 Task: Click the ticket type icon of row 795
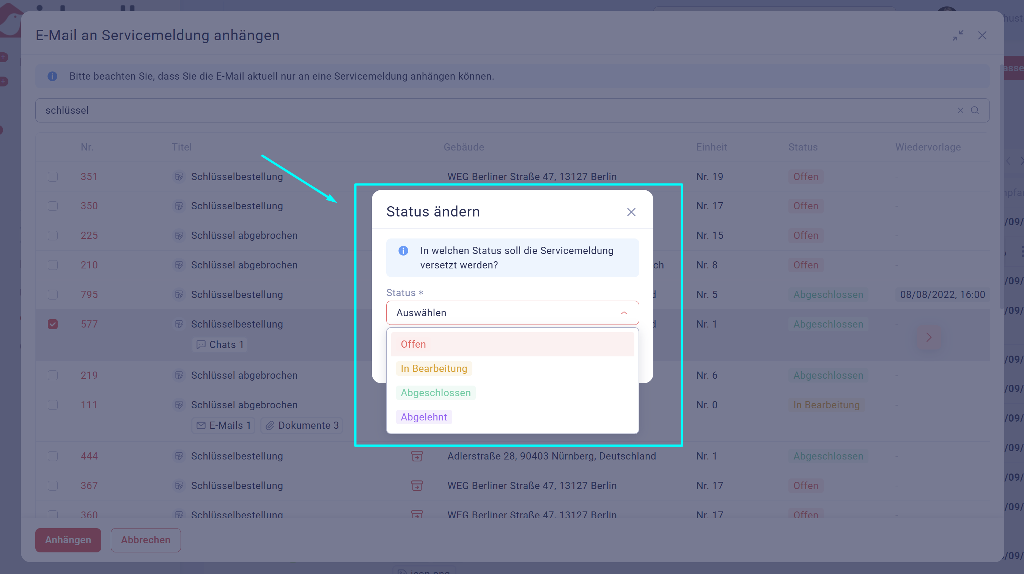pos(179,295)
